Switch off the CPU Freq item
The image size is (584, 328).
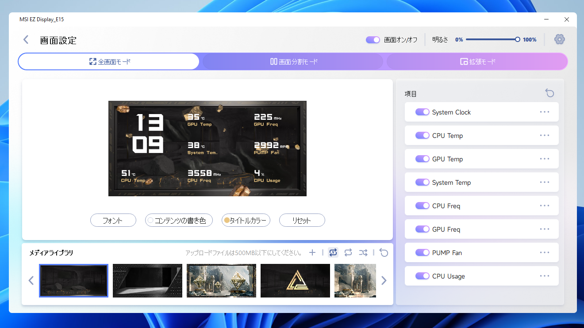pyautogui.click(x=423, y=206)
